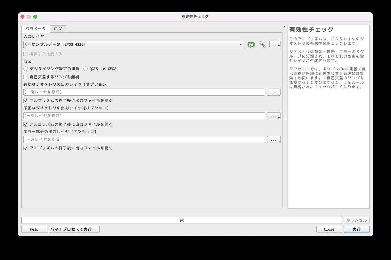
Task: Click the green iterate-over-features icon
Action: [251, 45]
